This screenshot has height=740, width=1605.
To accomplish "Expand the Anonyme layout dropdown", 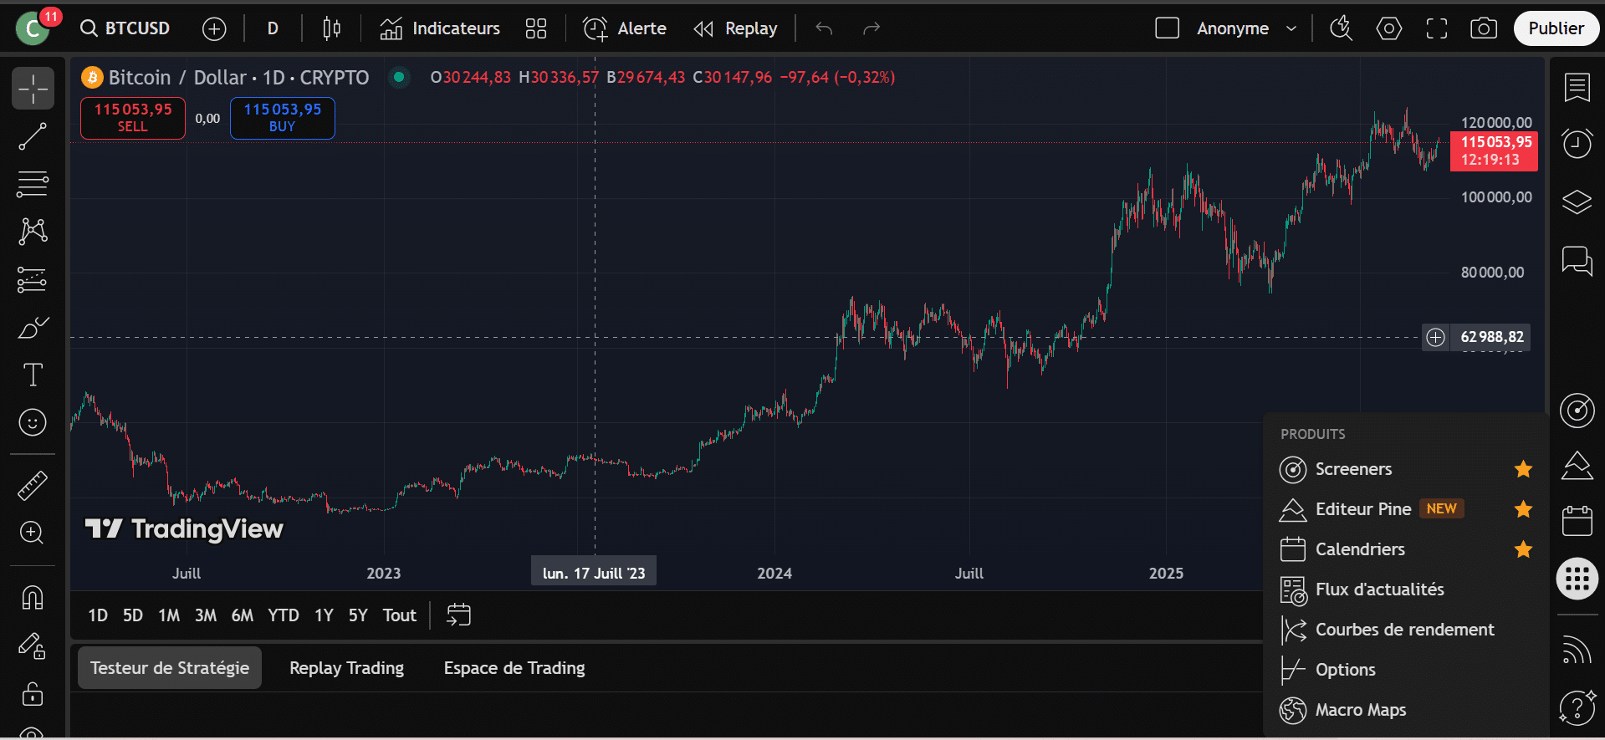I will click(1291, 28).
